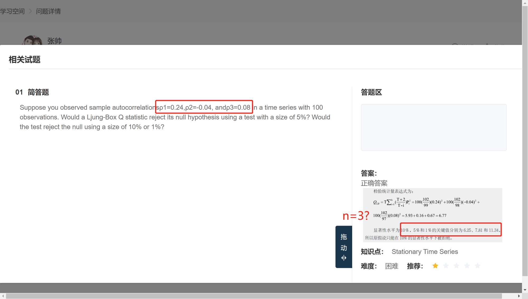
Task: Click the horizontal scrollbar thumb
Action: (x=253, y=296)
